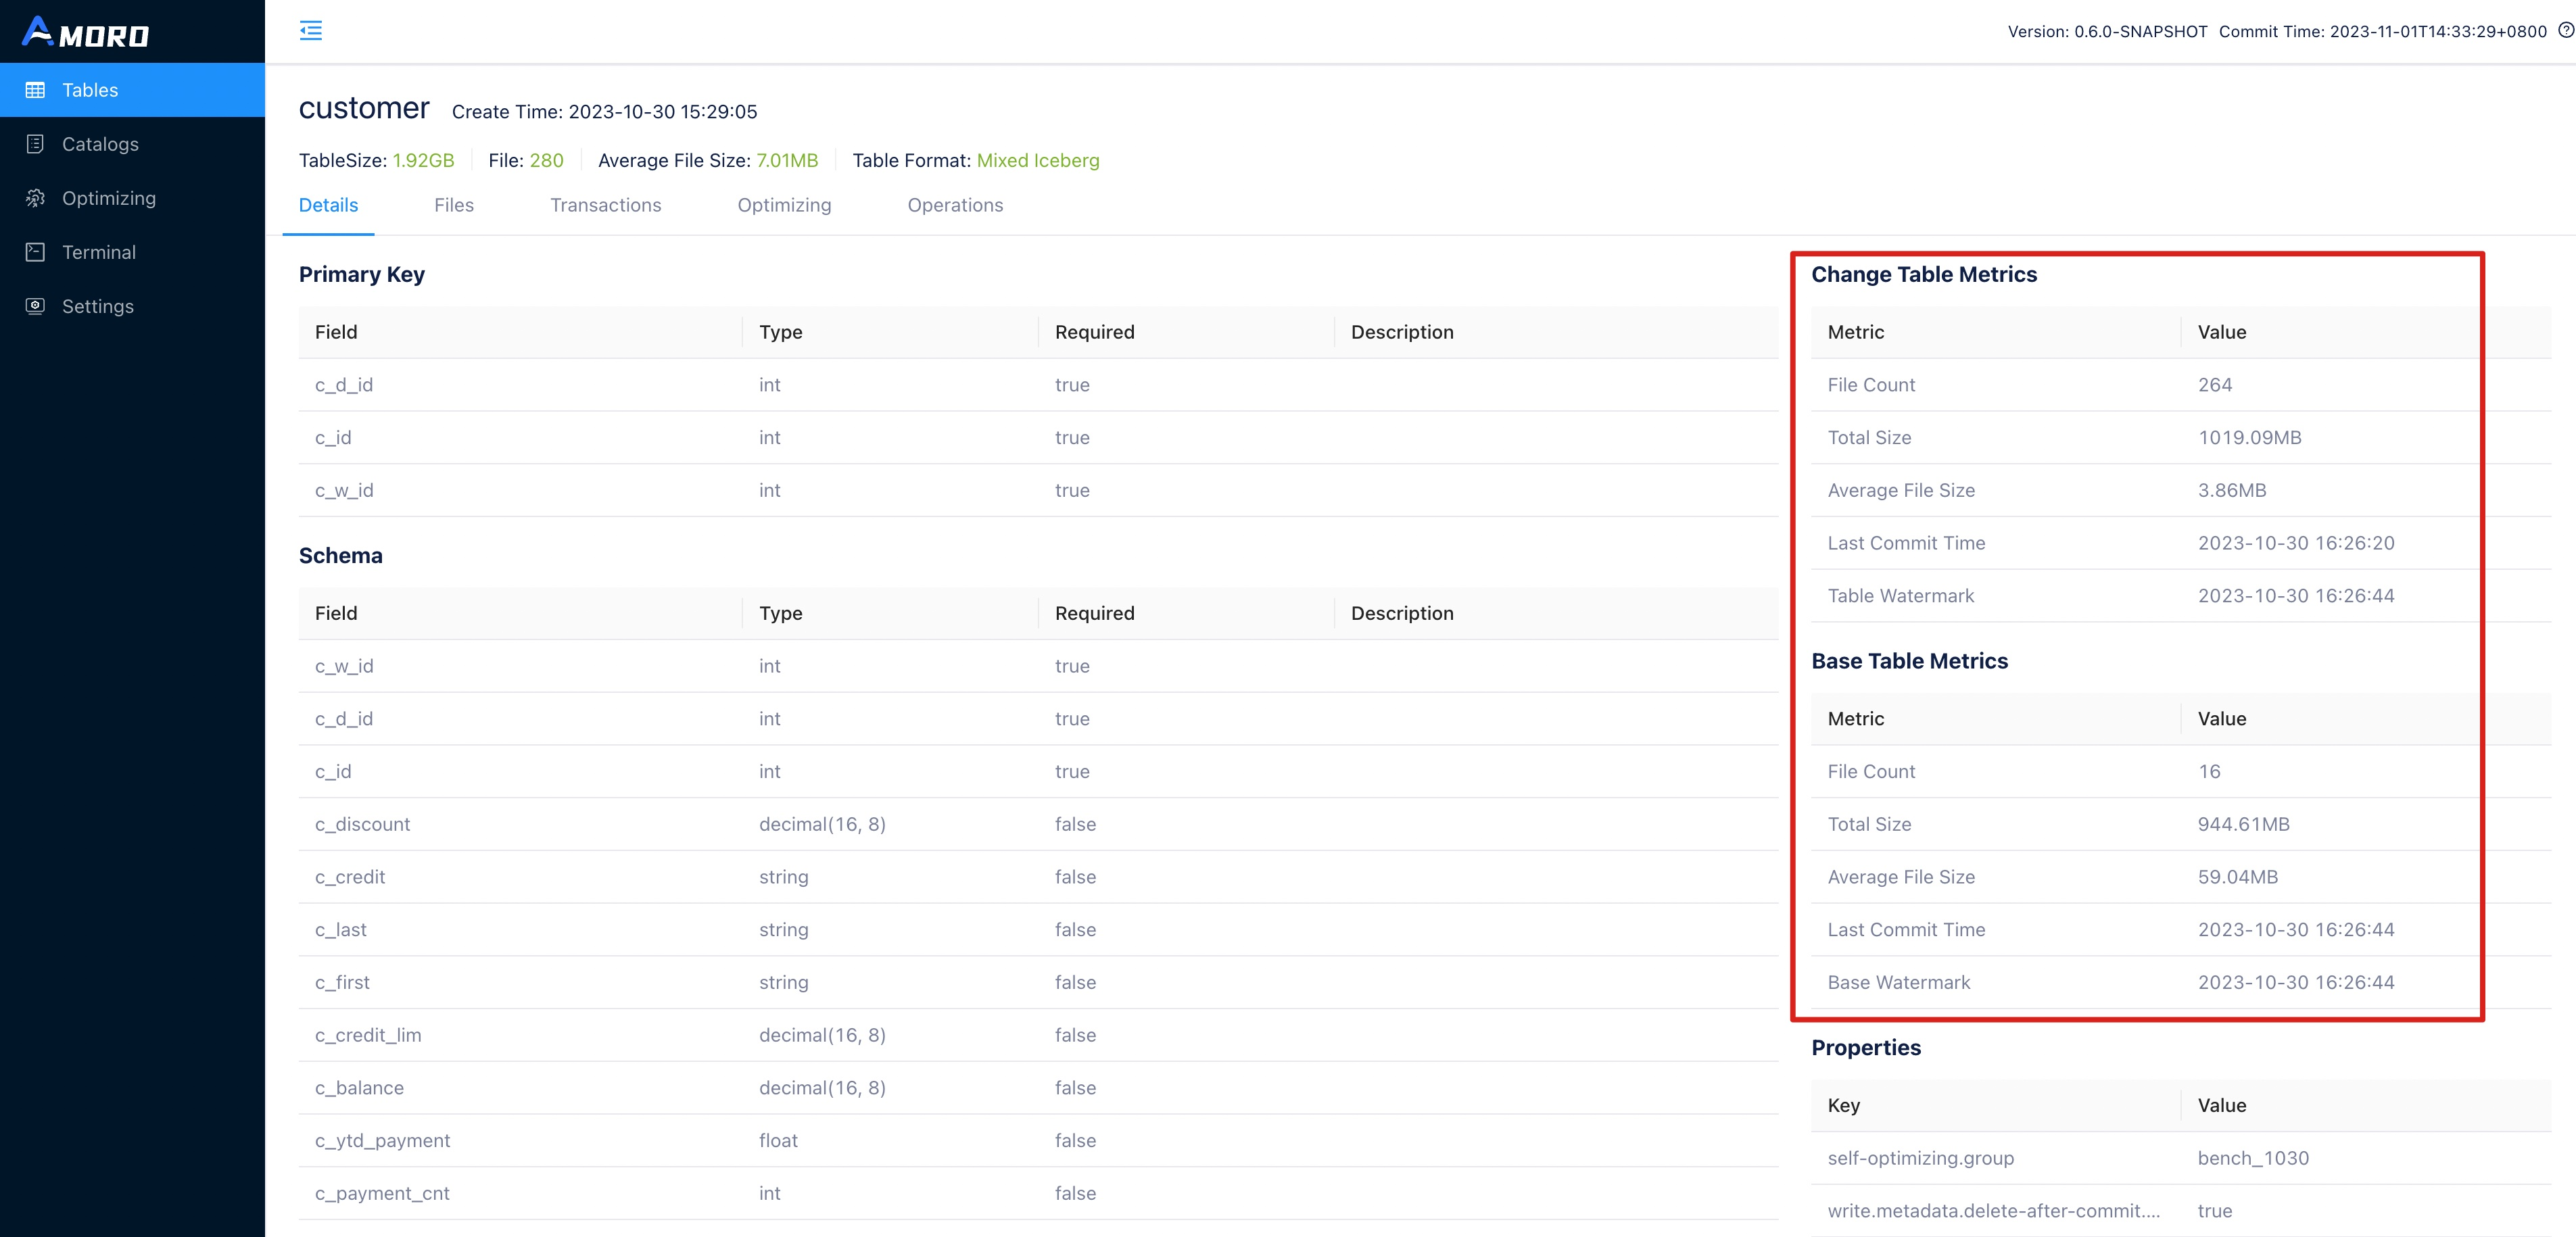Click the Mixed Iceberg table format value
Screen dimensions: 2576x1237
pos(1037,161)
